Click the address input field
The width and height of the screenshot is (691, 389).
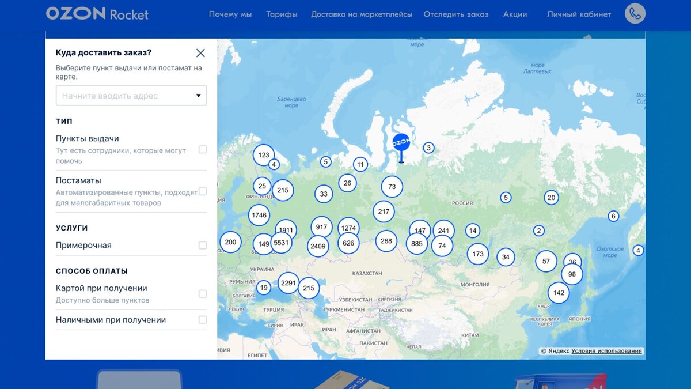[x=131, y=96]
